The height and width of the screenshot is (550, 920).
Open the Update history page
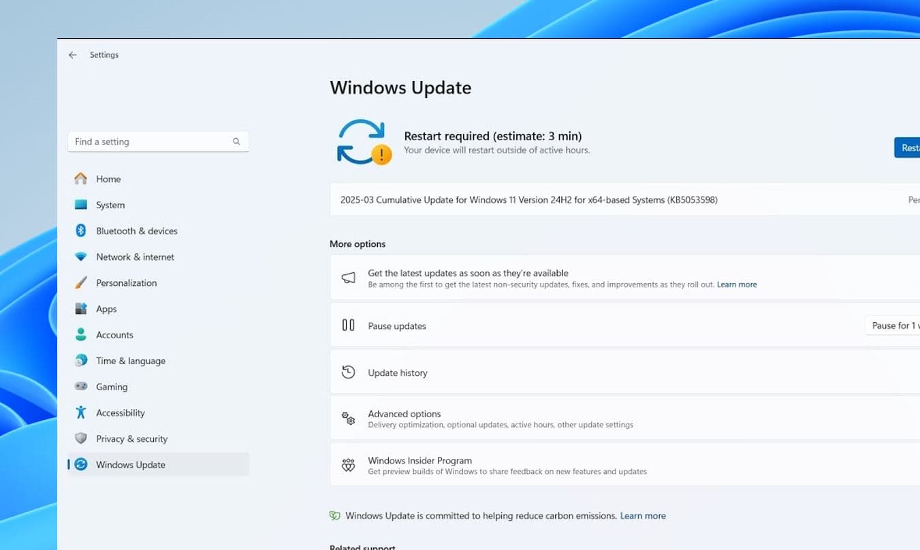coord(625,372)
